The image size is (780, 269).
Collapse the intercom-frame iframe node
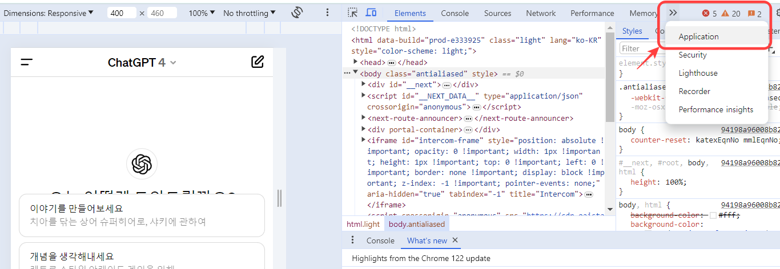pyautogui.click(x=364, y=140)
